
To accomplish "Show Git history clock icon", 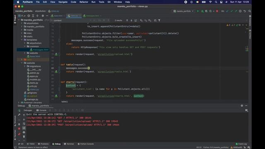I will [x=240, y=11].
